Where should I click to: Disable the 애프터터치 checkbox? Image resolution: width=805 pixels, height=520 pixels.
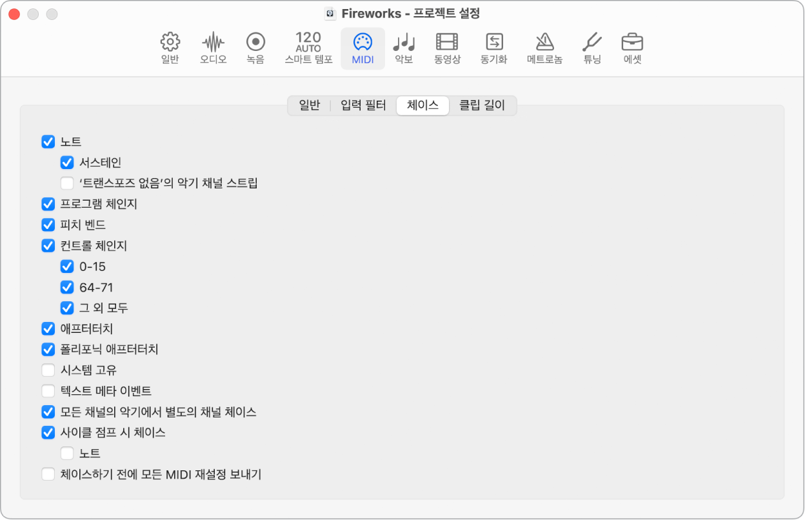point(48,329)
